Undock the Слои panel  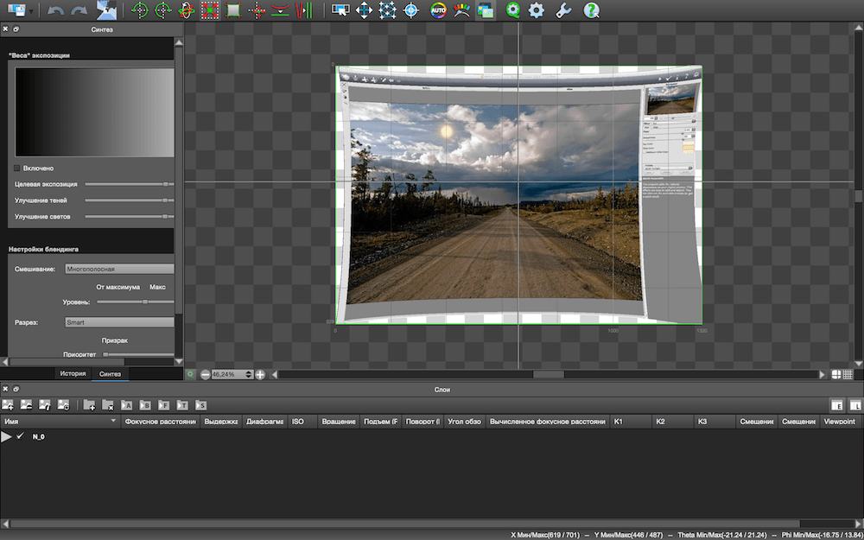pos(16,389)
